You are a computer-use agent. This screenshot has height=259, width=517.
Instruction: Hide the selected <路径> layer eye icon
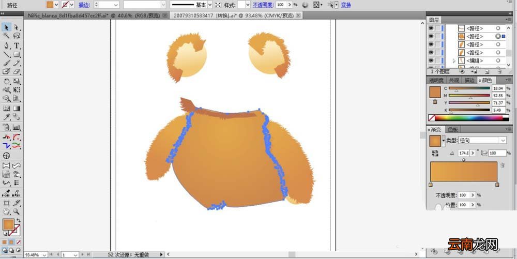click(x=431, y=36)
